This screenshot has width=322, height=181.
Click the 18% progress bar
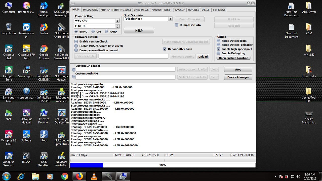pos(163,165)
